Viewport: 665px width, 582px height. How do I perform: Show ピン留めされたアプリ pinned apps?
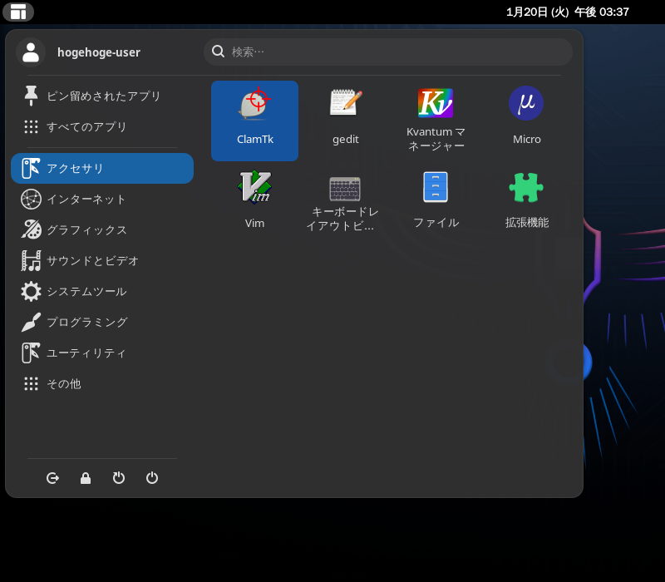pyautogui.click(x=102, y=96)
